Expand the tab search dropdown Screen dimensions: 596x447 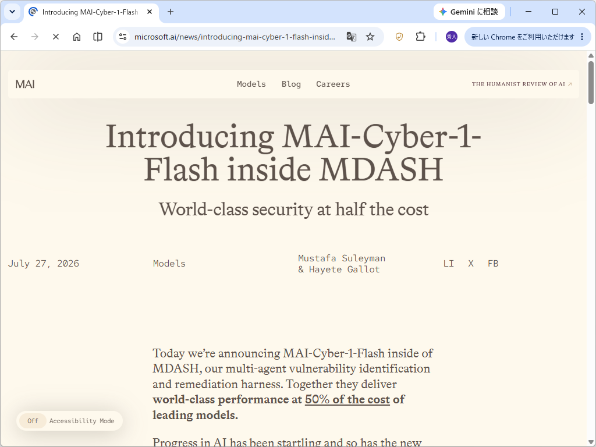pos(12,12)
